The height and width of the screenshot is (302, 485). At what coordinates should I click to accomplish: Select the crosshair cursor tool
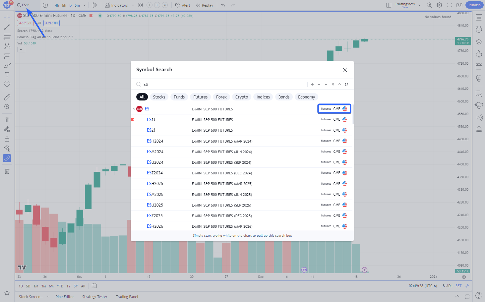click(7, 18)
